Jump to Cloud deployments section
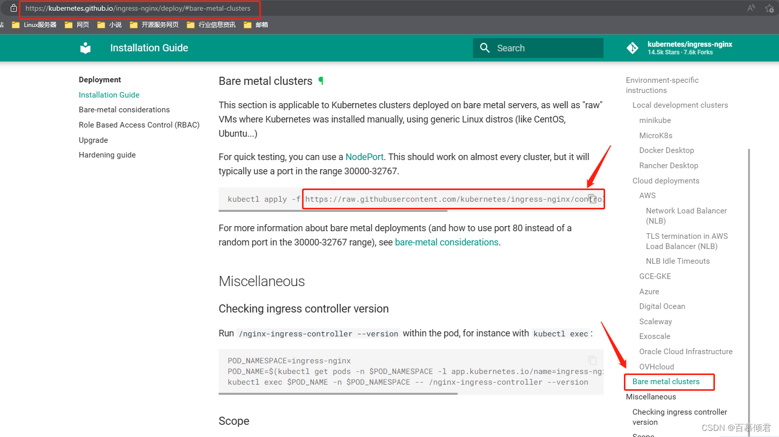The width and height of the screenshot is (779, 437). (666, 181)
